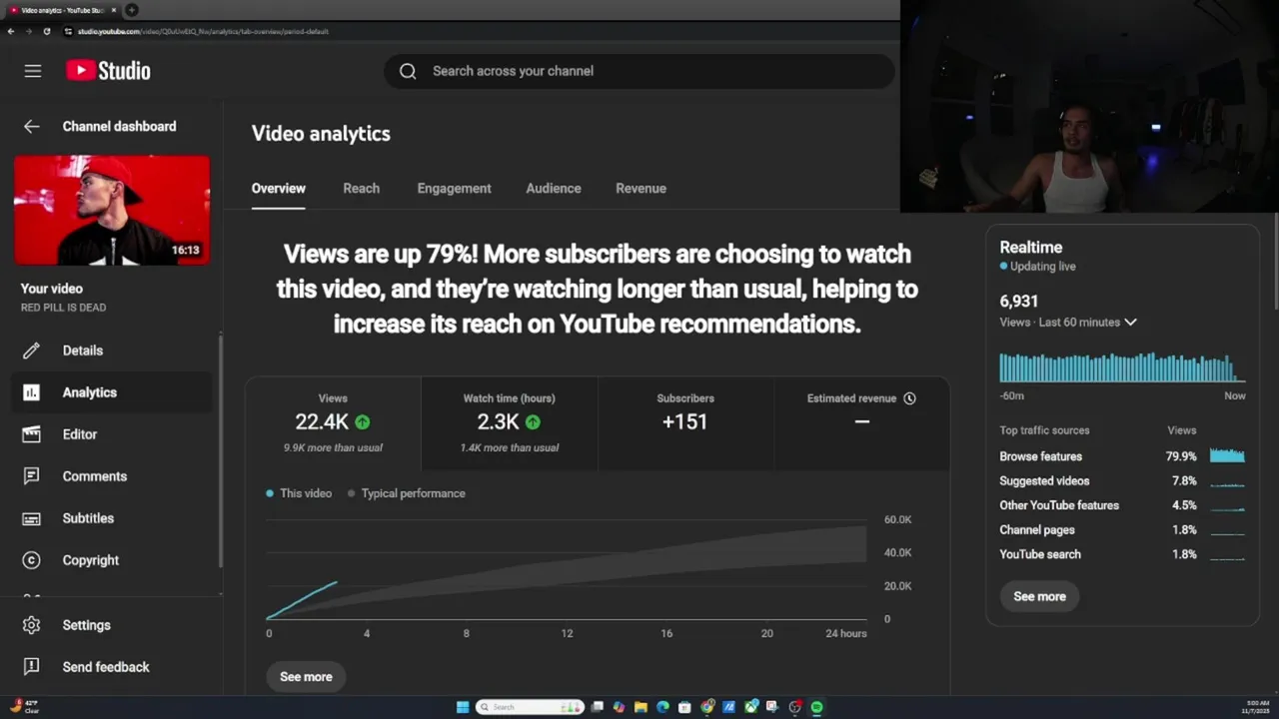Click the Settings gear icon
The height and width of the screenshot is (719, 1279).
point(32,625)
